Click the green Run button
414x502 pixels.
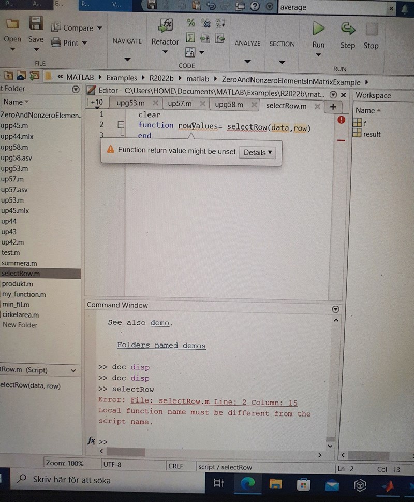pos(318,28)
